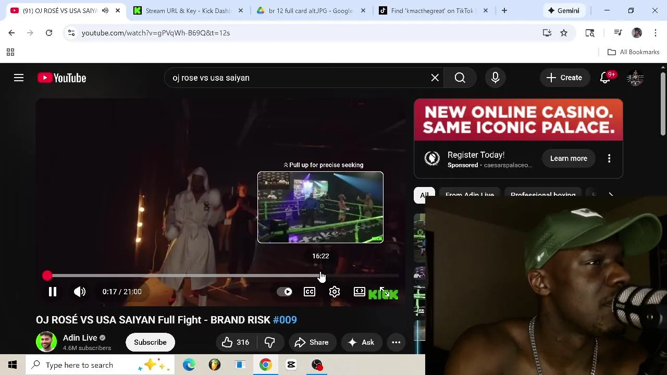Open the Chrome three-dot menu
Viewport: 667px width, 375px height.
(656, 33)
